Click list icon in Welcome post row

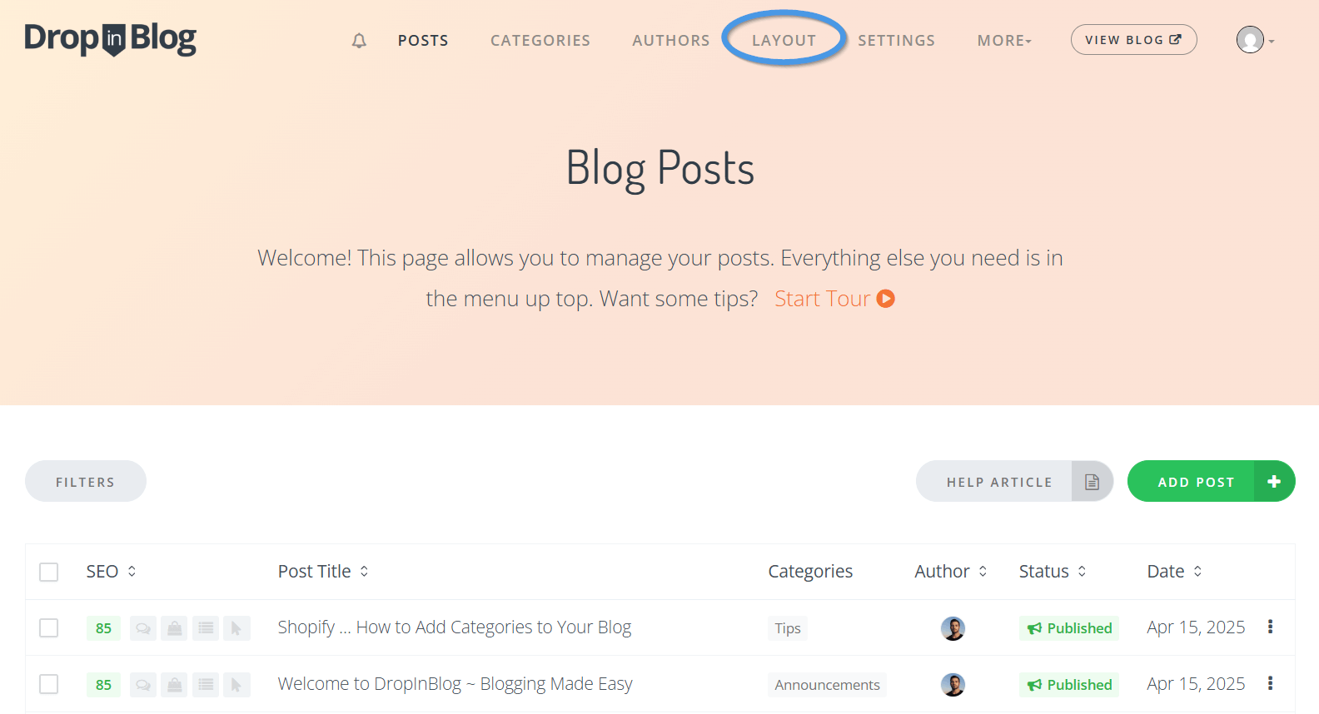206,685
